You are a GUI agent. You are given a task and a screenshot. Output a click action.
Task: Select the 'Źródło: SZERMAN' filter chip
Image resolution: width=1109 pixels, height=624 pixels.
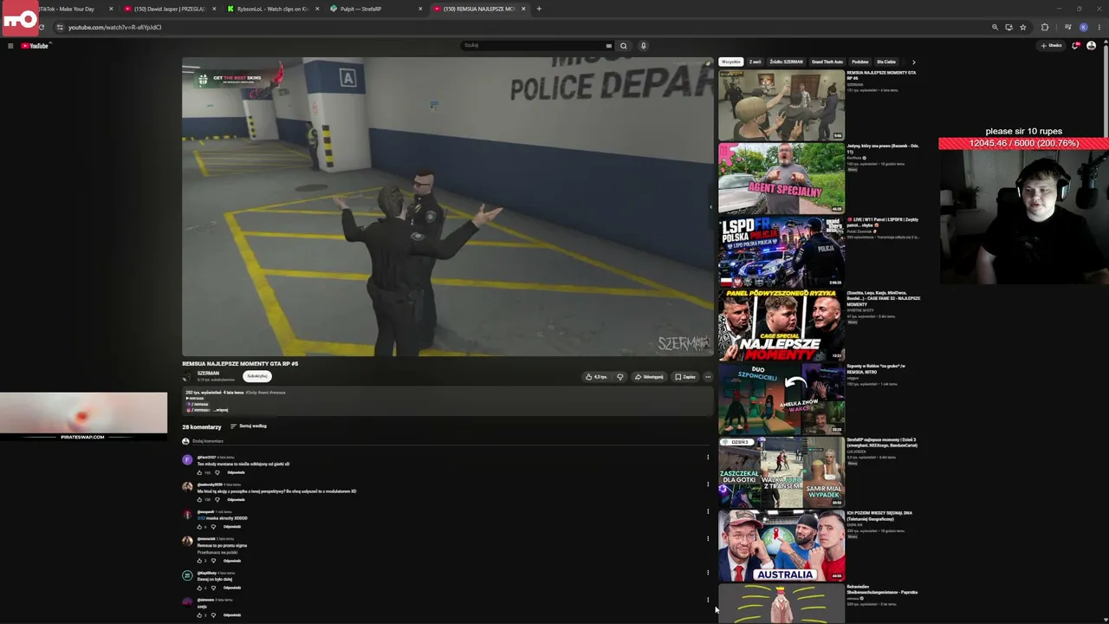tap(787, 62)
